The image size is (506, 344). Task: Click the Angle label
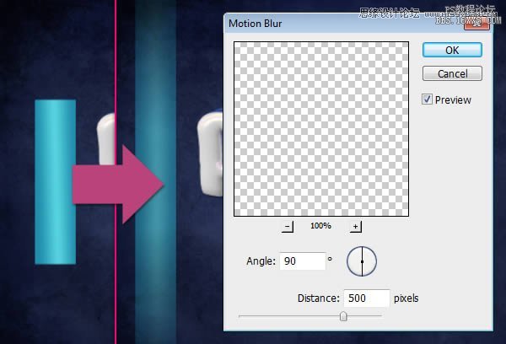(261, 261)
